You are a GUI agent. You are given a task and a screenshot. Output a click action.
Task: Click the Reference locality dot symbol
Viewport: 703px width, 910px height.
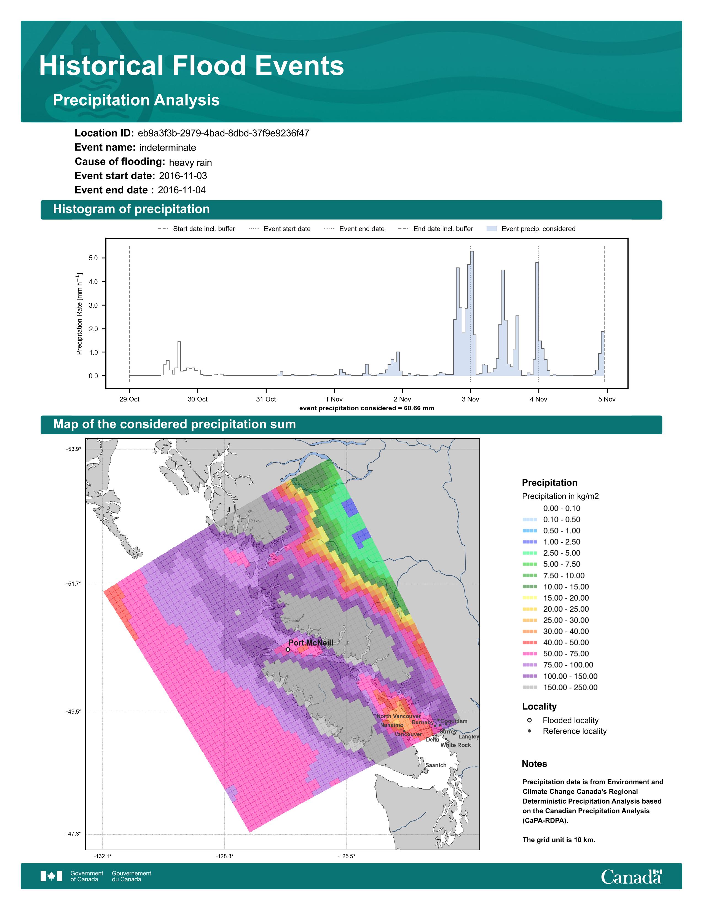point(529,731)
